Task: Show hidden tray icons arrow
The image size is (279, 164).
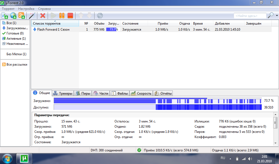Action: tap(231, 159)
